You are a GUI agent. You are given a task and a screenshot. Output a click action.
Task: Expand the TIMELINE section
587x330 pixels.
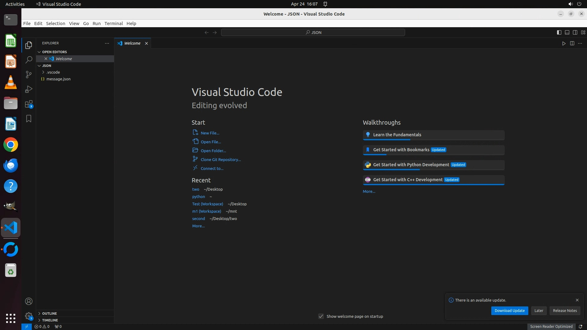(50, 320)
